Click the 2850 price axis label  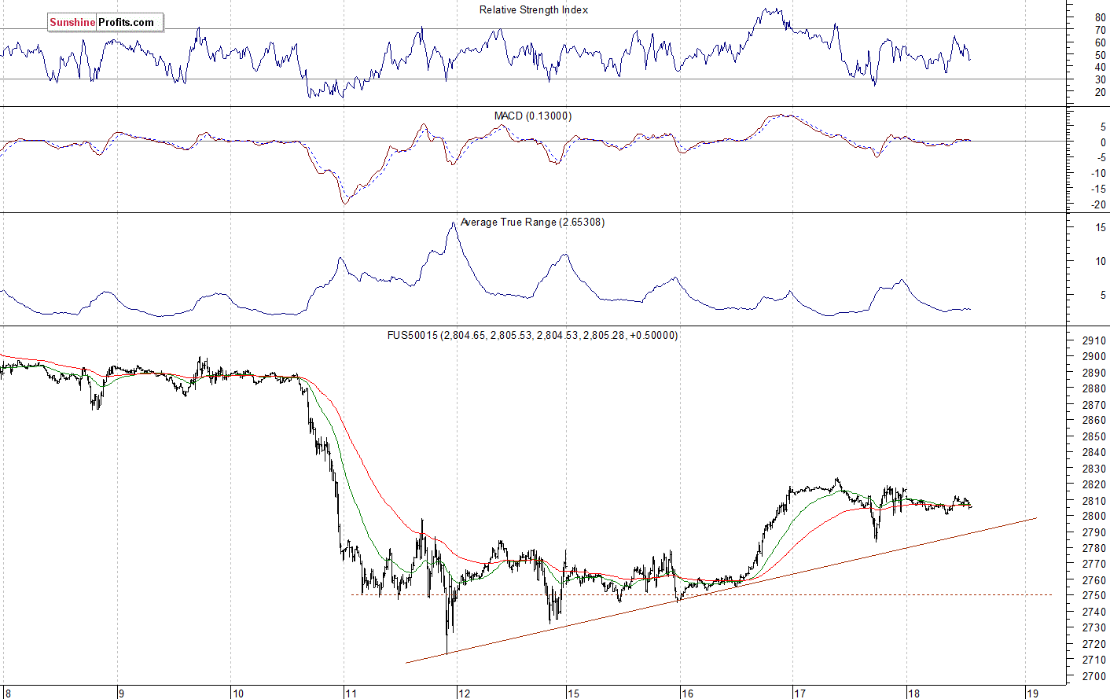pyautogui.click(x=1094, y=436)
